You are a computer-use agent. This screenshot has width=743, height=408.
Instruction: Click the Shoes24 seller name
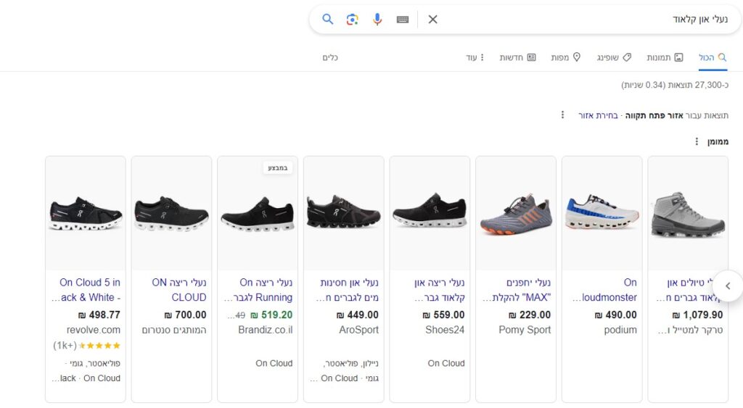[x=445, y=330]
